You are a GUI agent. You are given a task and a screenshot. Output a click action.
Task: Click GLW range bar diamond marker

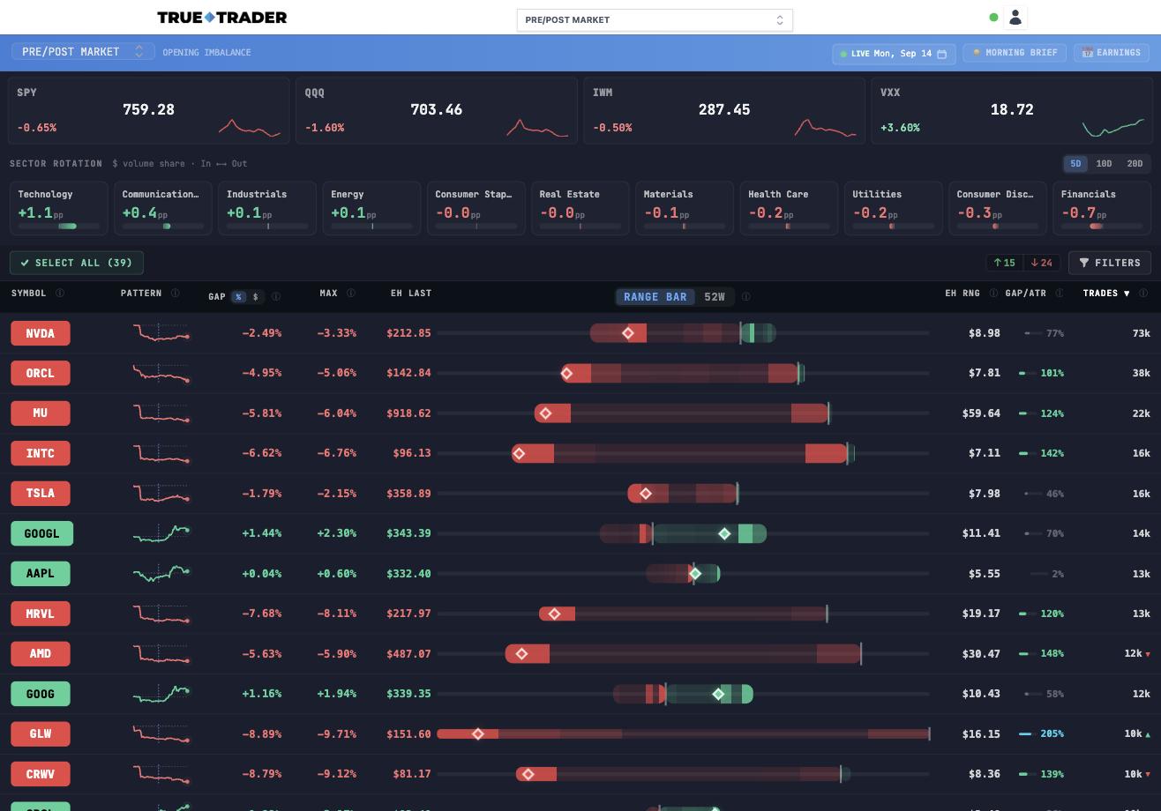[x=478, y=733]
